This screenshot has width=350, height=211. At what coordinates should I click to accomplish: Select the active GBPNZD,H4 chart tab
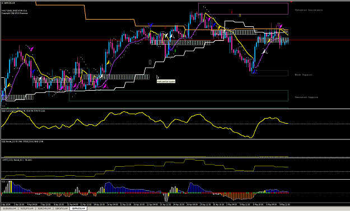[78, 209]
